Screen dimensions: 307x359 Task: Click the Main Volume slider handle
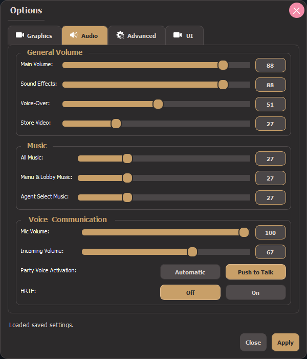point(223,65)
